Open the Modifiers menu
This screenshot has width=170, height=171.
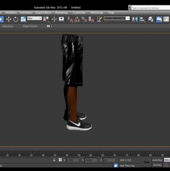pos(11,13)
